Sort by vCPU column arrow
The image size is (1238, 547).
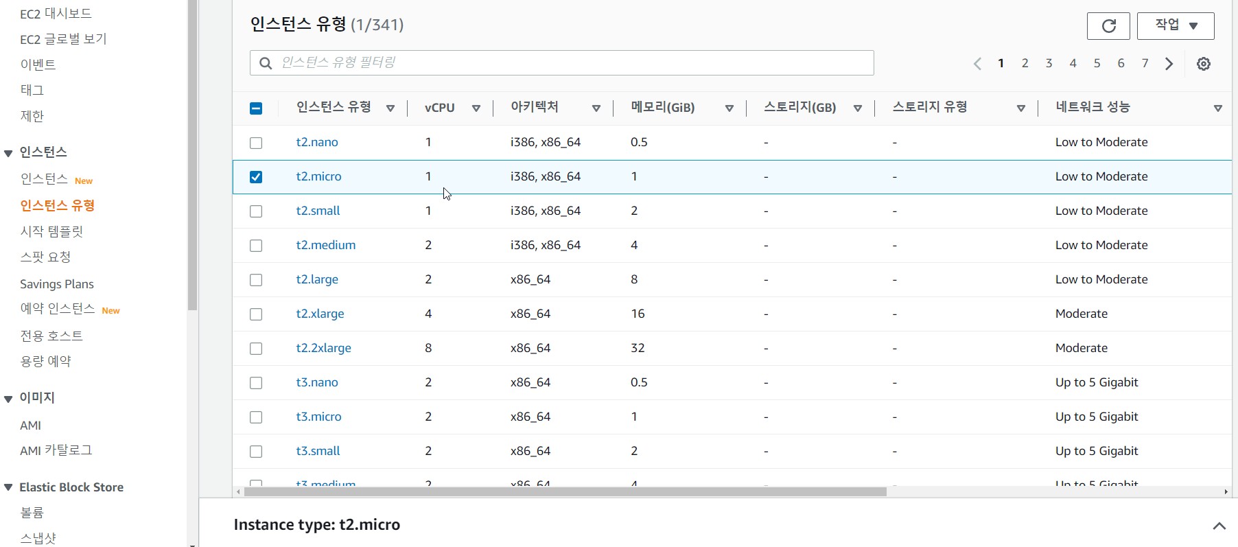tap(476, 108)
